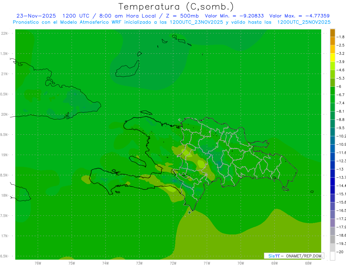Click the -3.9 value on the color scale
The image size is (346, 267).
coord(341,62)
